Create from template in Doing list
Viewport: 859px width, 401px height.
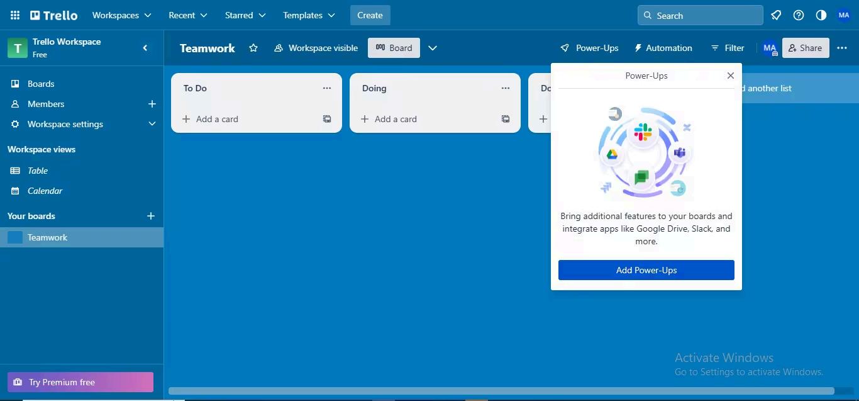point(506,119)
